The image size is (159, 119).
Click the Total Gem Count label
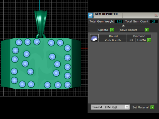pyautogui.click(x=137, y=21)
